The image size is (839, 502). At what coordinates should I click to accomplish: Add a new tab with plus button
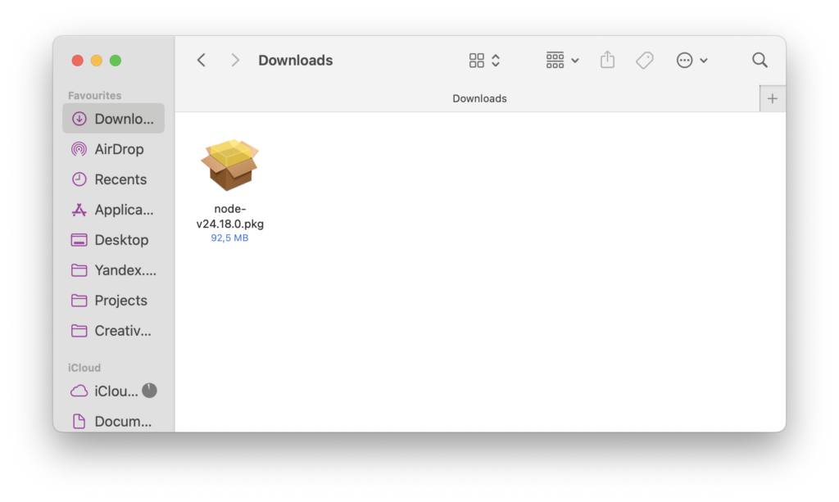[x=772, y=98]
